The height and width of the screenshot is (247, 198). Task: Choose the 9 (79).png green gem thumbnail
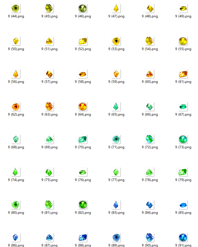click(183, 172)
